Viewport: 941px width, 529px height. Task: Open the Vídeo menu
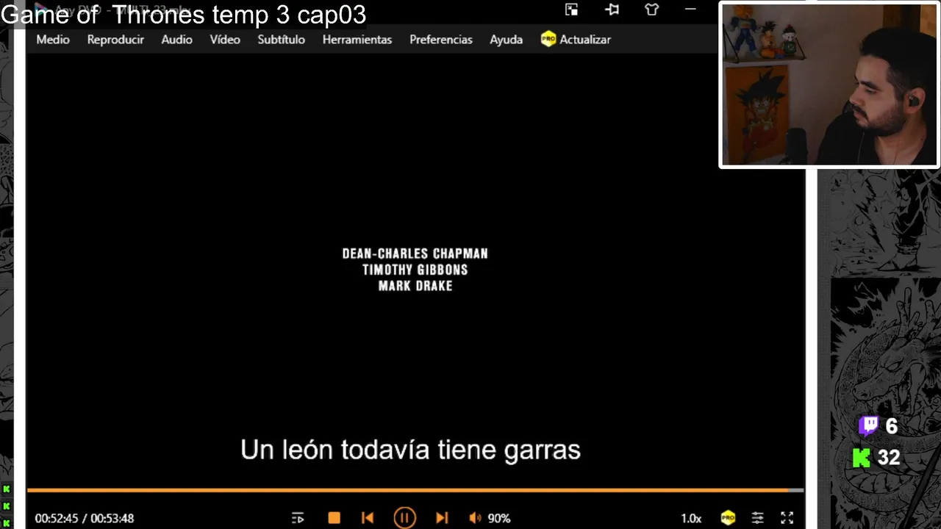(225, 40)
